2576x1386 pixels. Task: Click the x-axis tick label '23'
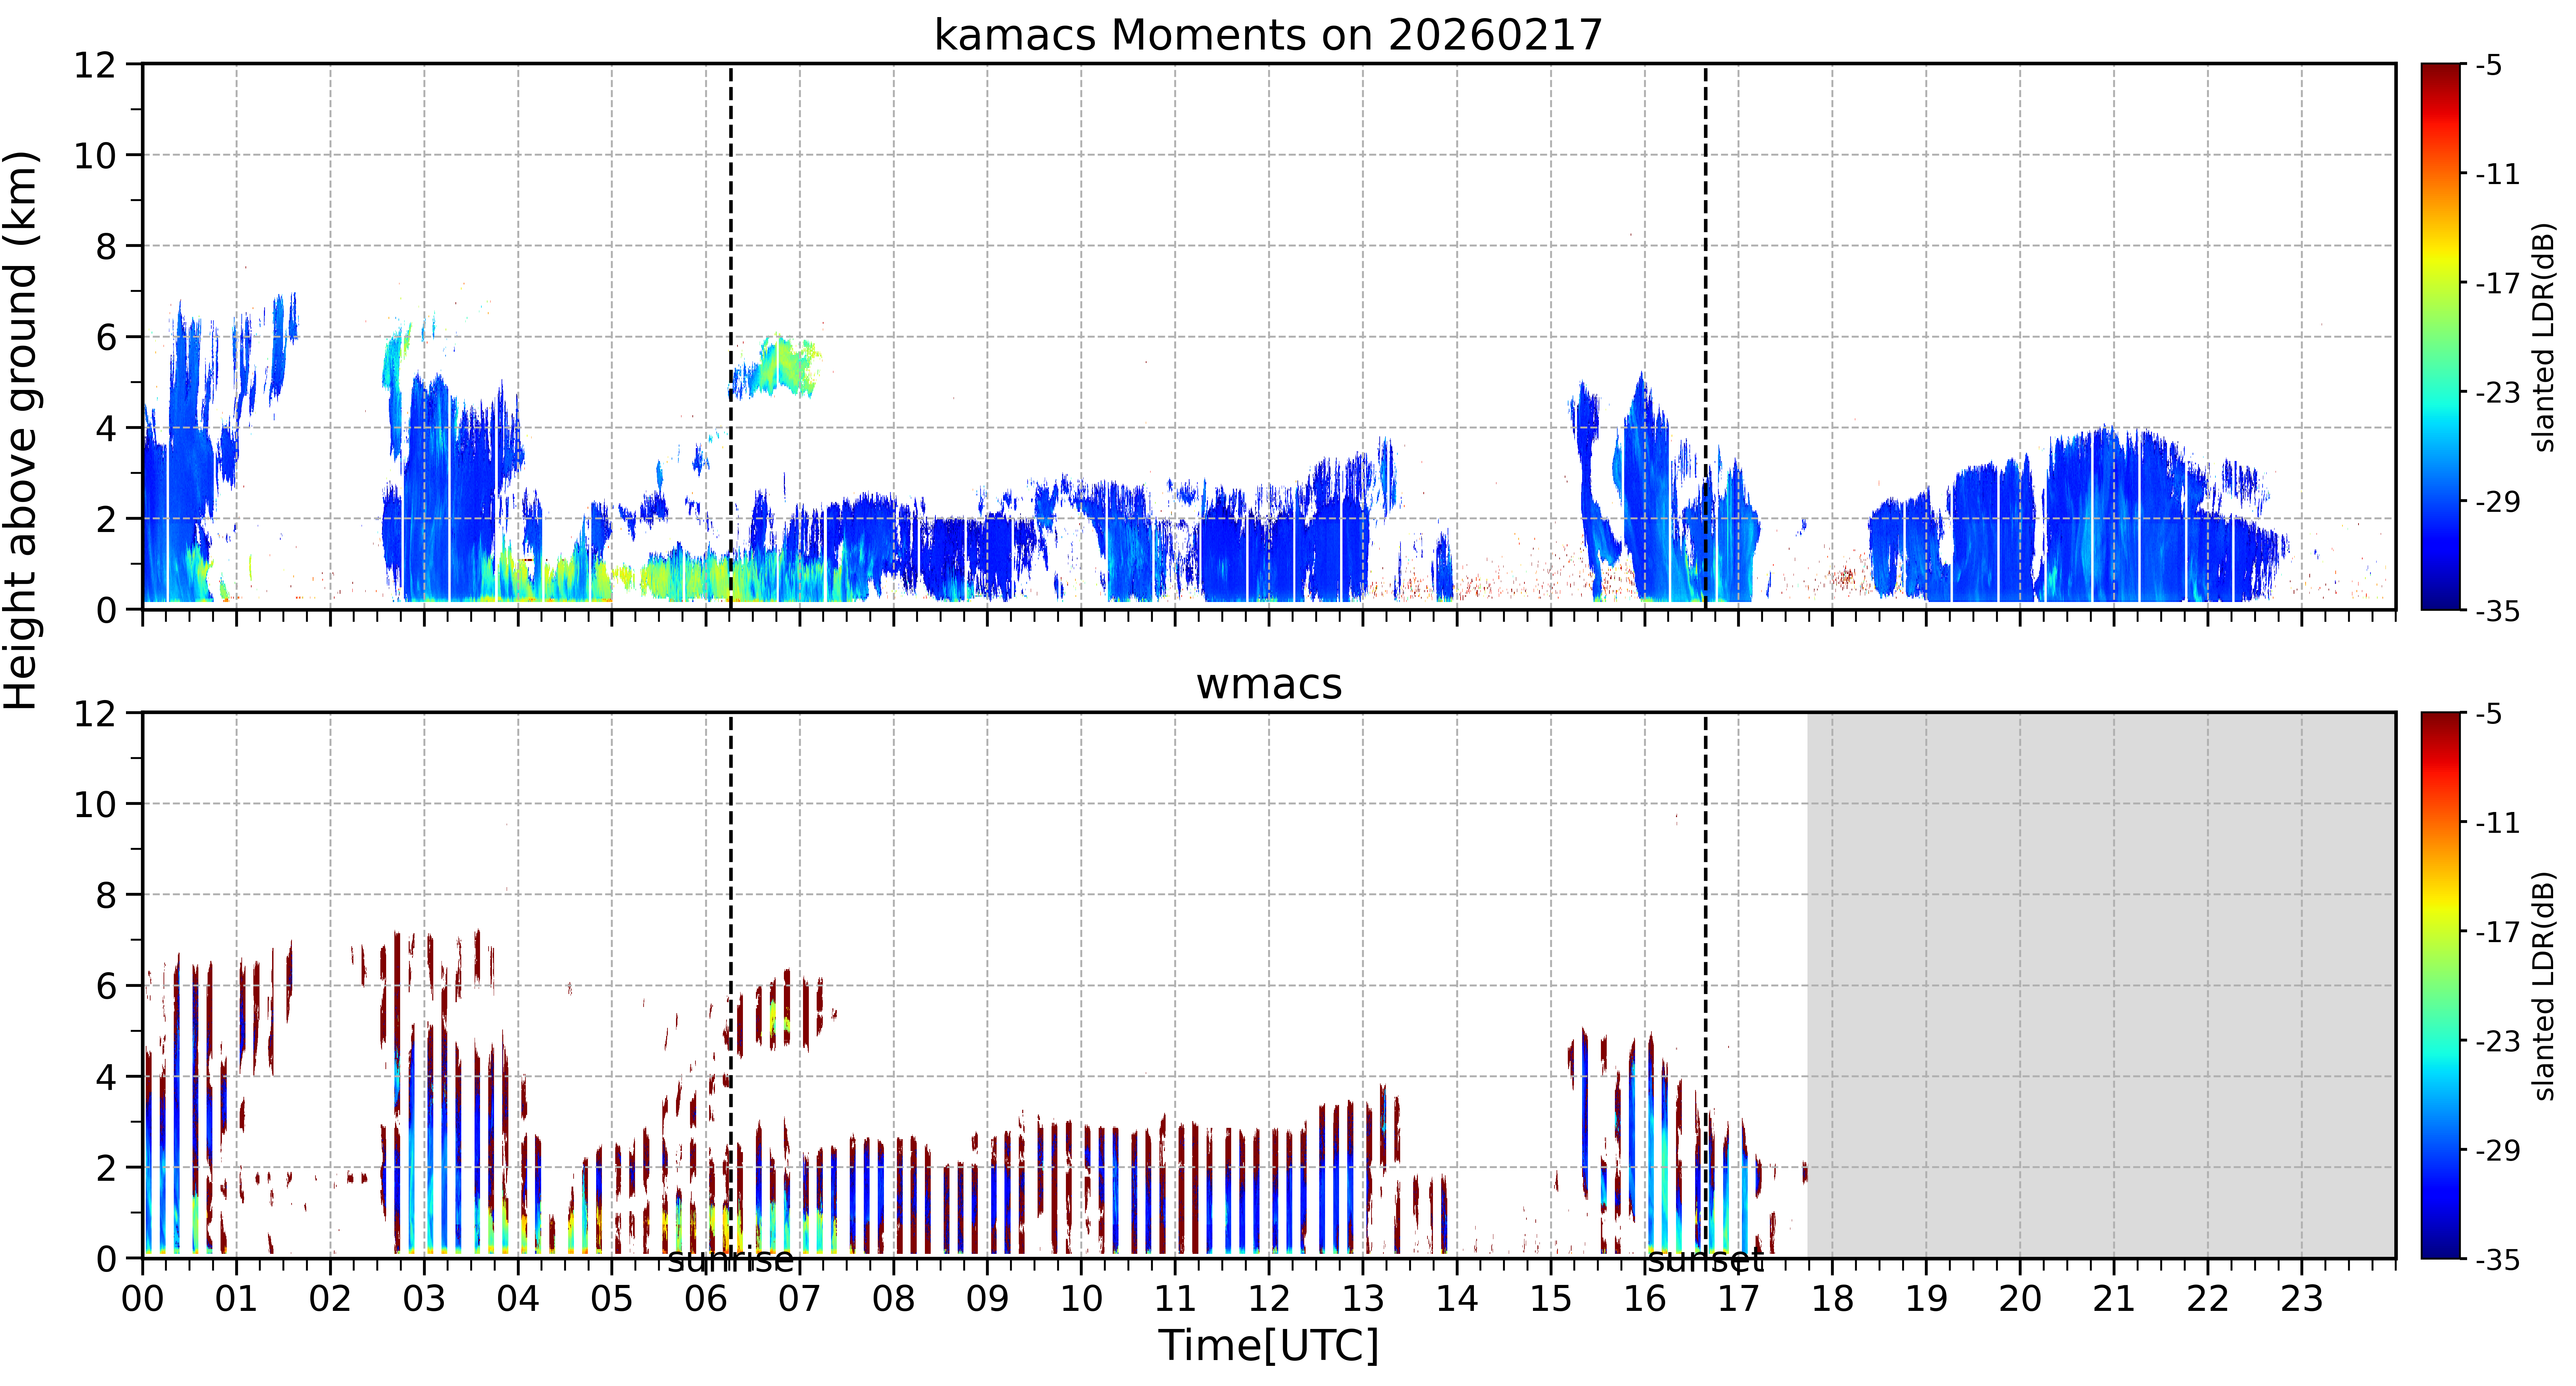click(x=2301, y=1299)
